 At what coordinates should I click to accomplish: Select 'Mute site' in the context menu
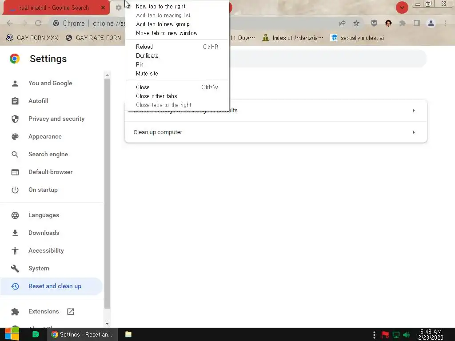click(177, 74)
